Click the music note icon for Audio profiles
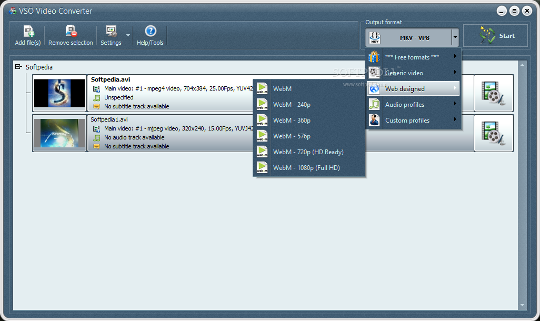 tap(374, 104)
